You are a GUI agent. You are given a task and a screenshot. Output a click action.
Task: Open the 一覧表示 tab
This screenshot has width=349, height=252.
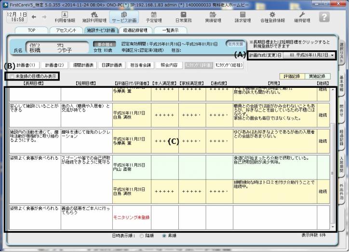tap(170, 30)
